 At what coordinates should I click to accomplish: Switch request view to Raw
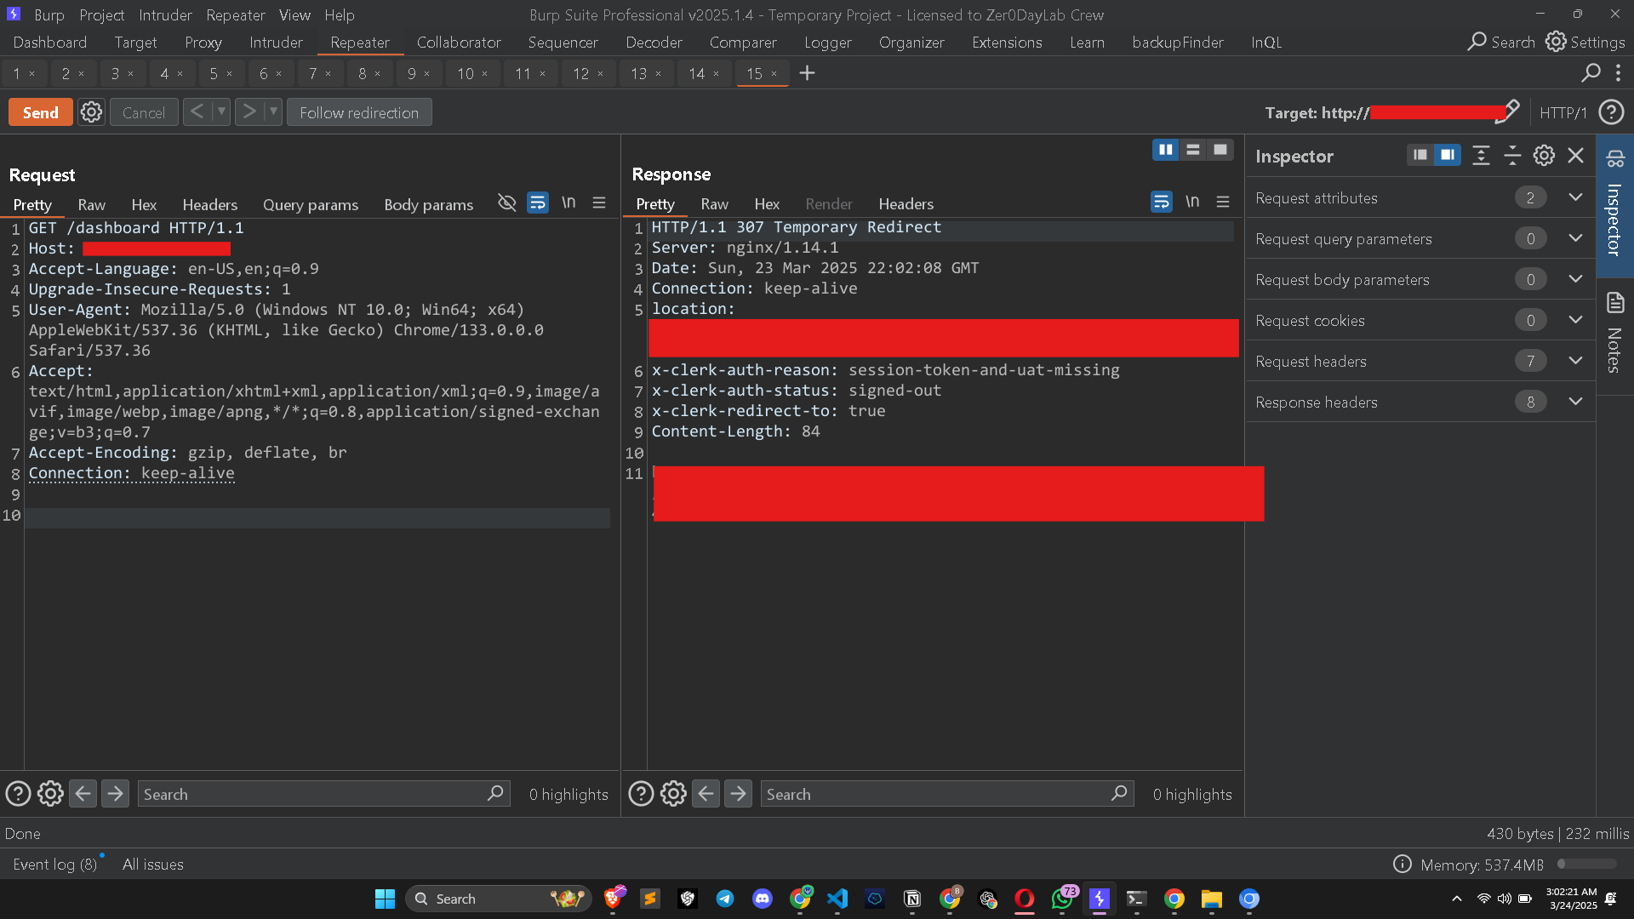point(91,204)
